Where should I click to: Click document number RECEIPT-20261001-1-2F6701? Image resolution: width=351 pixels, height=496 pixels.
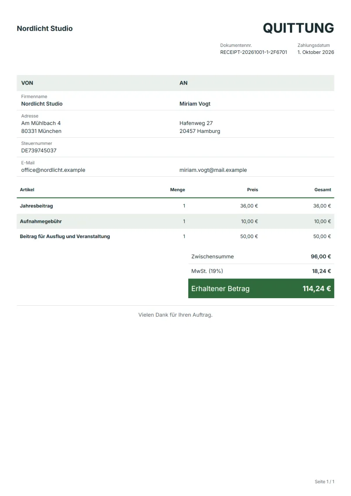click(x=254, y=52)
